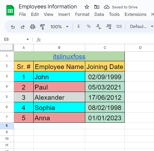This screenshot has width=154, height=151.
Task: Click the Saved to Drive cloud icon
Action: pyautogui.click(x=107, y=7)
